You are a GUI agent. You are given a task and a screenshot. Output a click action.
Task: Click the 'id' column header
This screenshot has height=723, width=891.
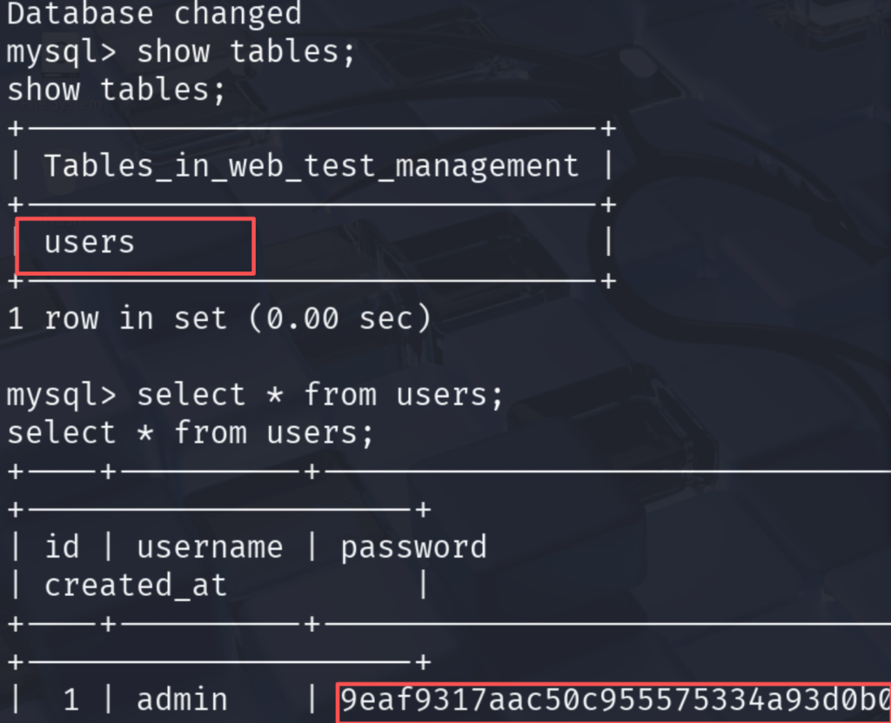tap(62, 547)
